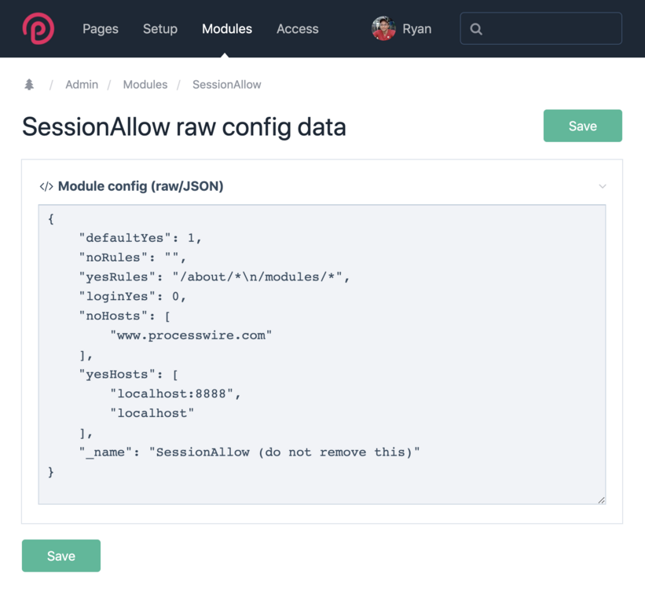The height and width of the screenshot is (589, 645).
Task: Open the Setup menu
Action: point(160,29)
